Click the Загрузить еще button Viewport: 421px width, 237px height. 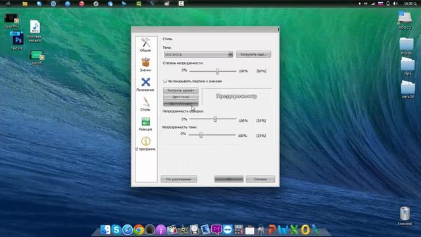pyautogui.click(x=253, y=54)
